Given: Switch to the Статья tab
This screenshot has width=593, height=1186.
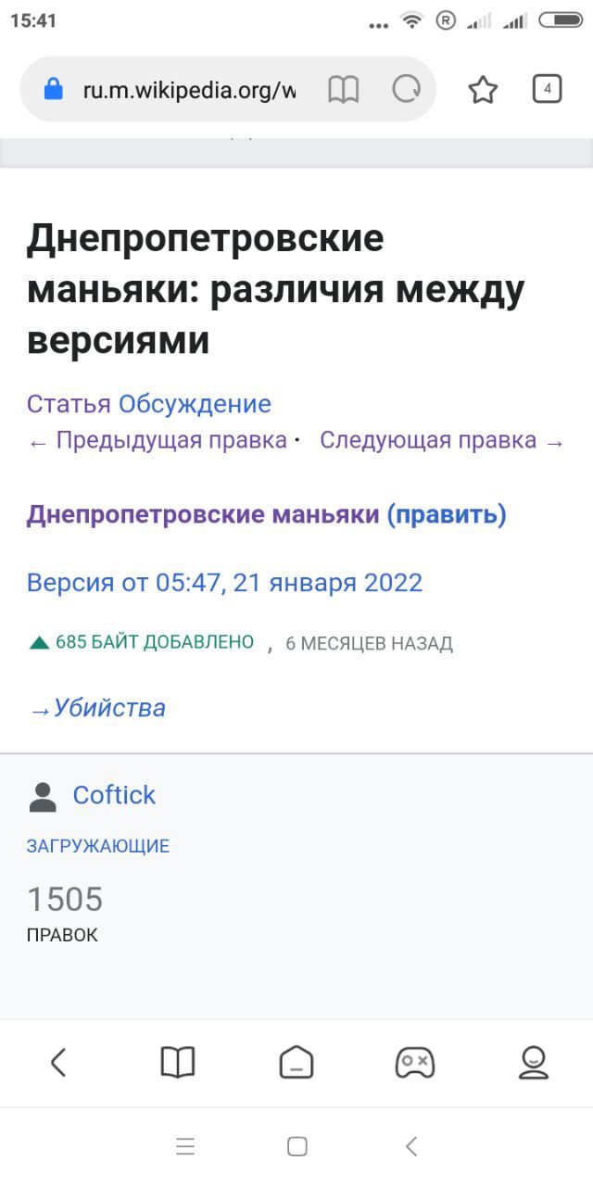Looking at the screenshot, I should (69, 404).
